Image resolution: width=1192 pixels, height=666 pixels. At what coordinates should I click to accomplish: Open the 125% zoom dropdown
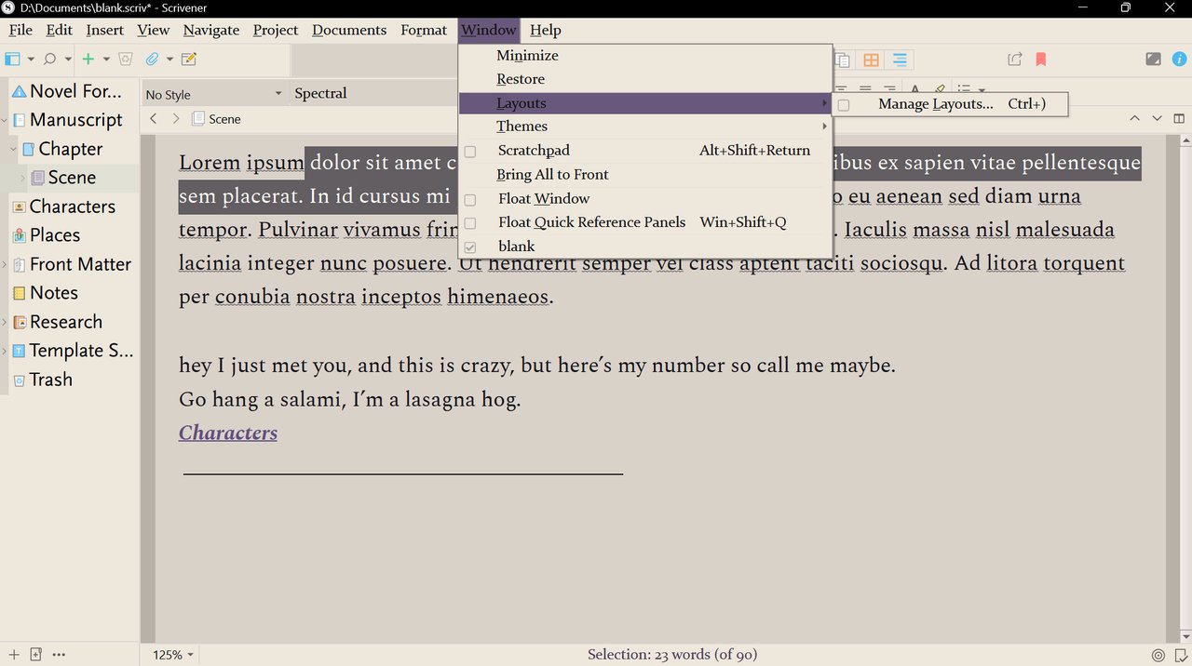173,655
